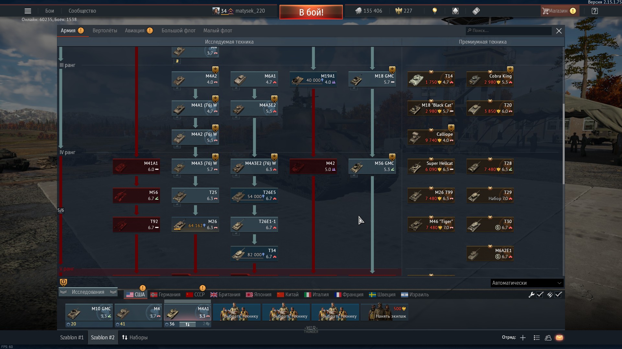Close the research tree window
This screenshot has height=349, width=622.
(x=559, y=31)
